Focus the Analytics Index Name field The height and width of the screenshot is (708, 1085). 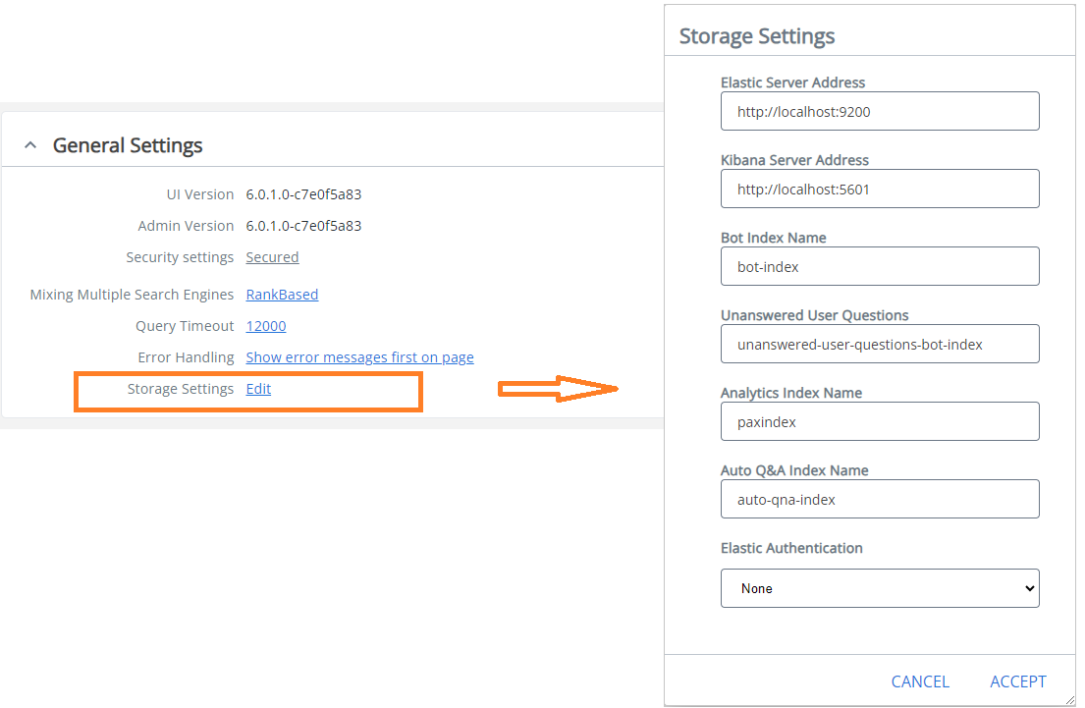[x=879, y=421]
